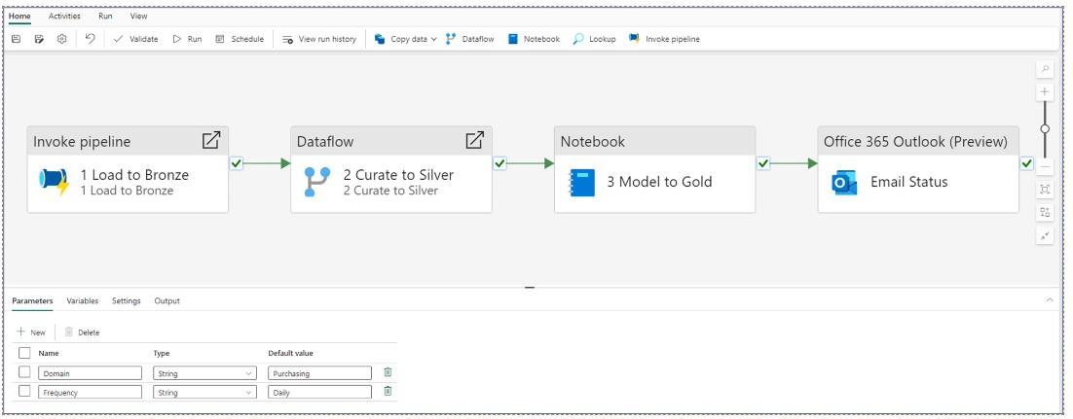This screenshot has width=1073, height=419.
Task: Open the Parameters tab
Action: [32, 300]
